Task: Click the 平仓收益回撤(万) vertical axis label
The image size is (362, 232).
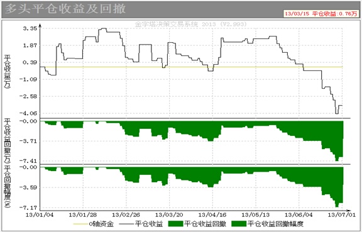Action: [x=8, y=141]
